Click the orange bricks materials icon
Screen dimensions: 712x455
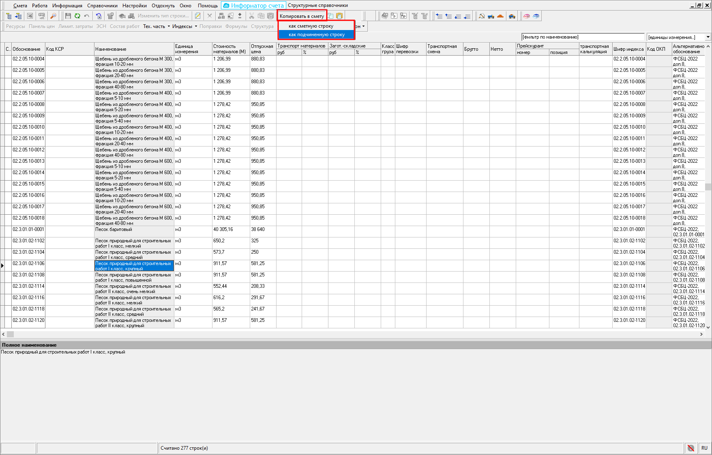(x=500, y=16)
